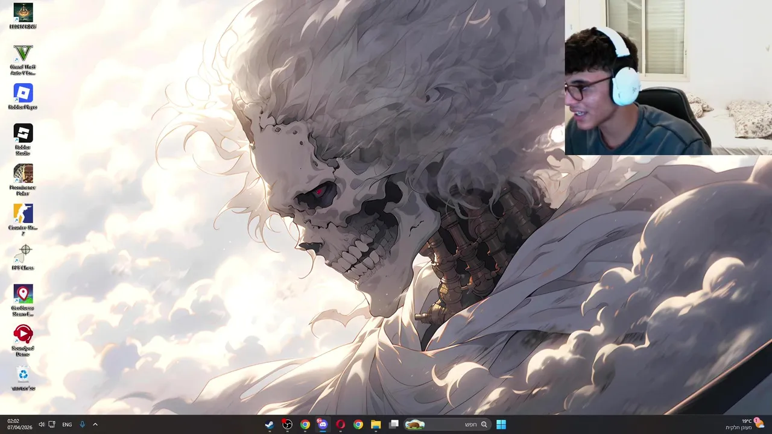
Task: Click the taskbar search box
Action: tap(447, 424)
